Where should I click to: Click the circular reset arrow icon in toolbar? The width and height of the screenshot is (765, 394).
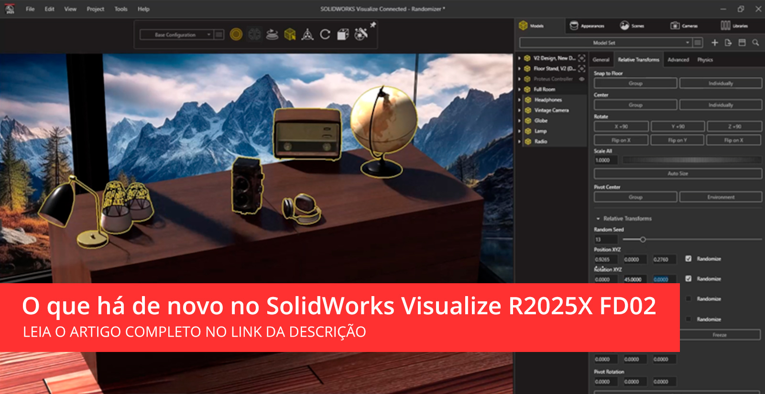click(x=325, y=34)
